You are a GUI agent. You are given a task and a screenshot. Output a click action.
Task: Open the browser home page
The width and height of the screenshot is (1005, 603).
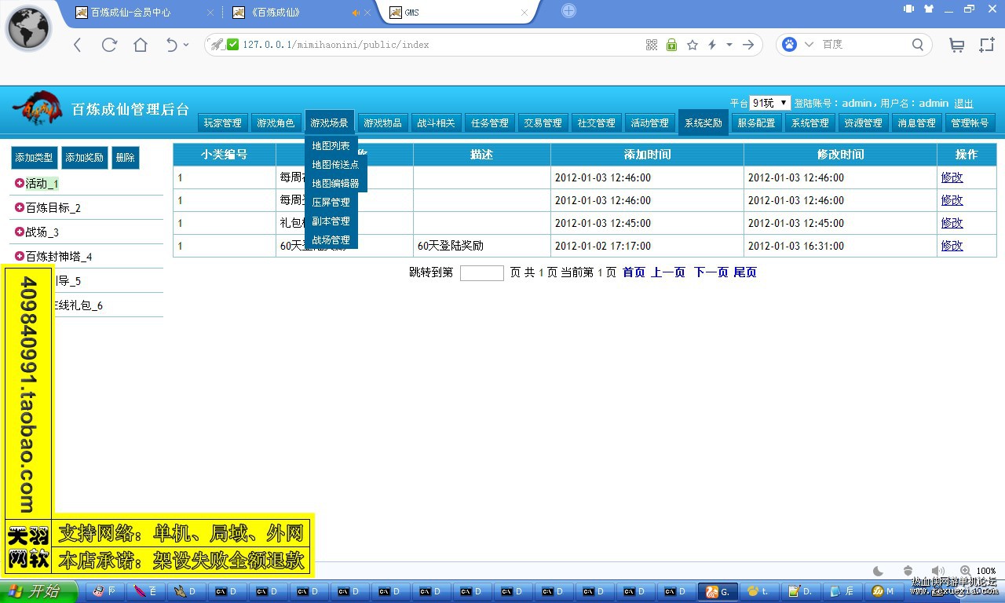(141, 45)
